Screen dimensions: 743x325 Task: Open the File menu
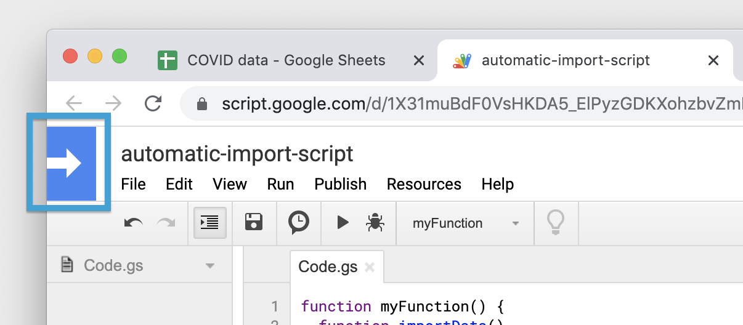[134, 184]
